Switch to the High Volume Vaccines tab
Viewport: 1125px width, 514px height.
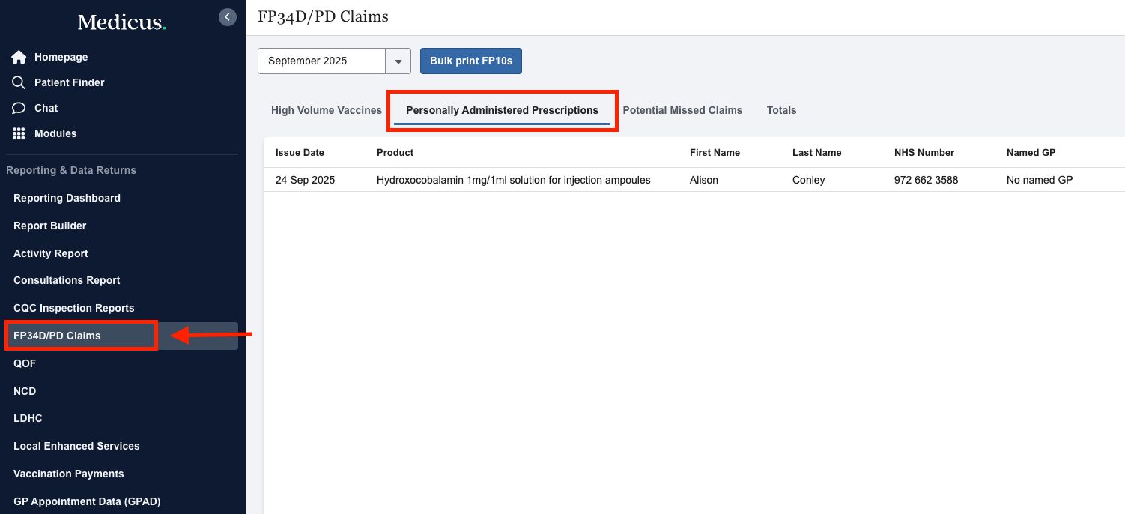point(326,110)
